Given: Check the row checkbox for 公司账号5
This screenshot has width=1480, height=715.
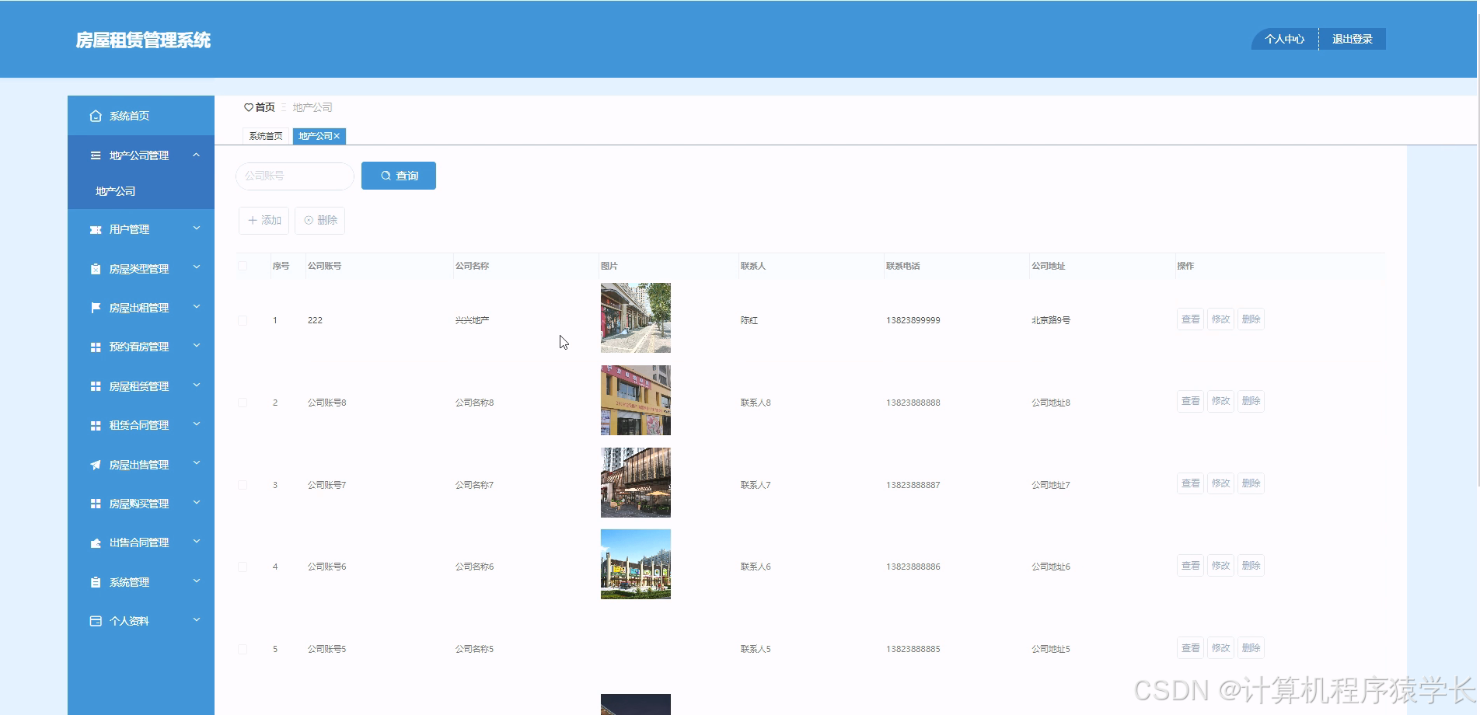Looking at the screenshot, I should (x=243, y=649).
